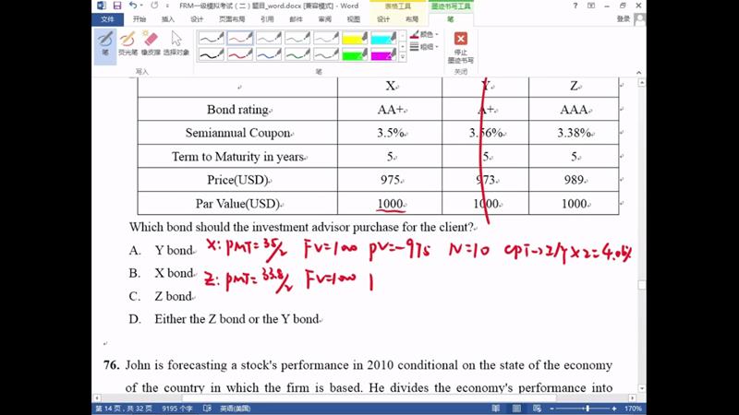
Task: Switch to the References (引用) tab
Action: 267,19
